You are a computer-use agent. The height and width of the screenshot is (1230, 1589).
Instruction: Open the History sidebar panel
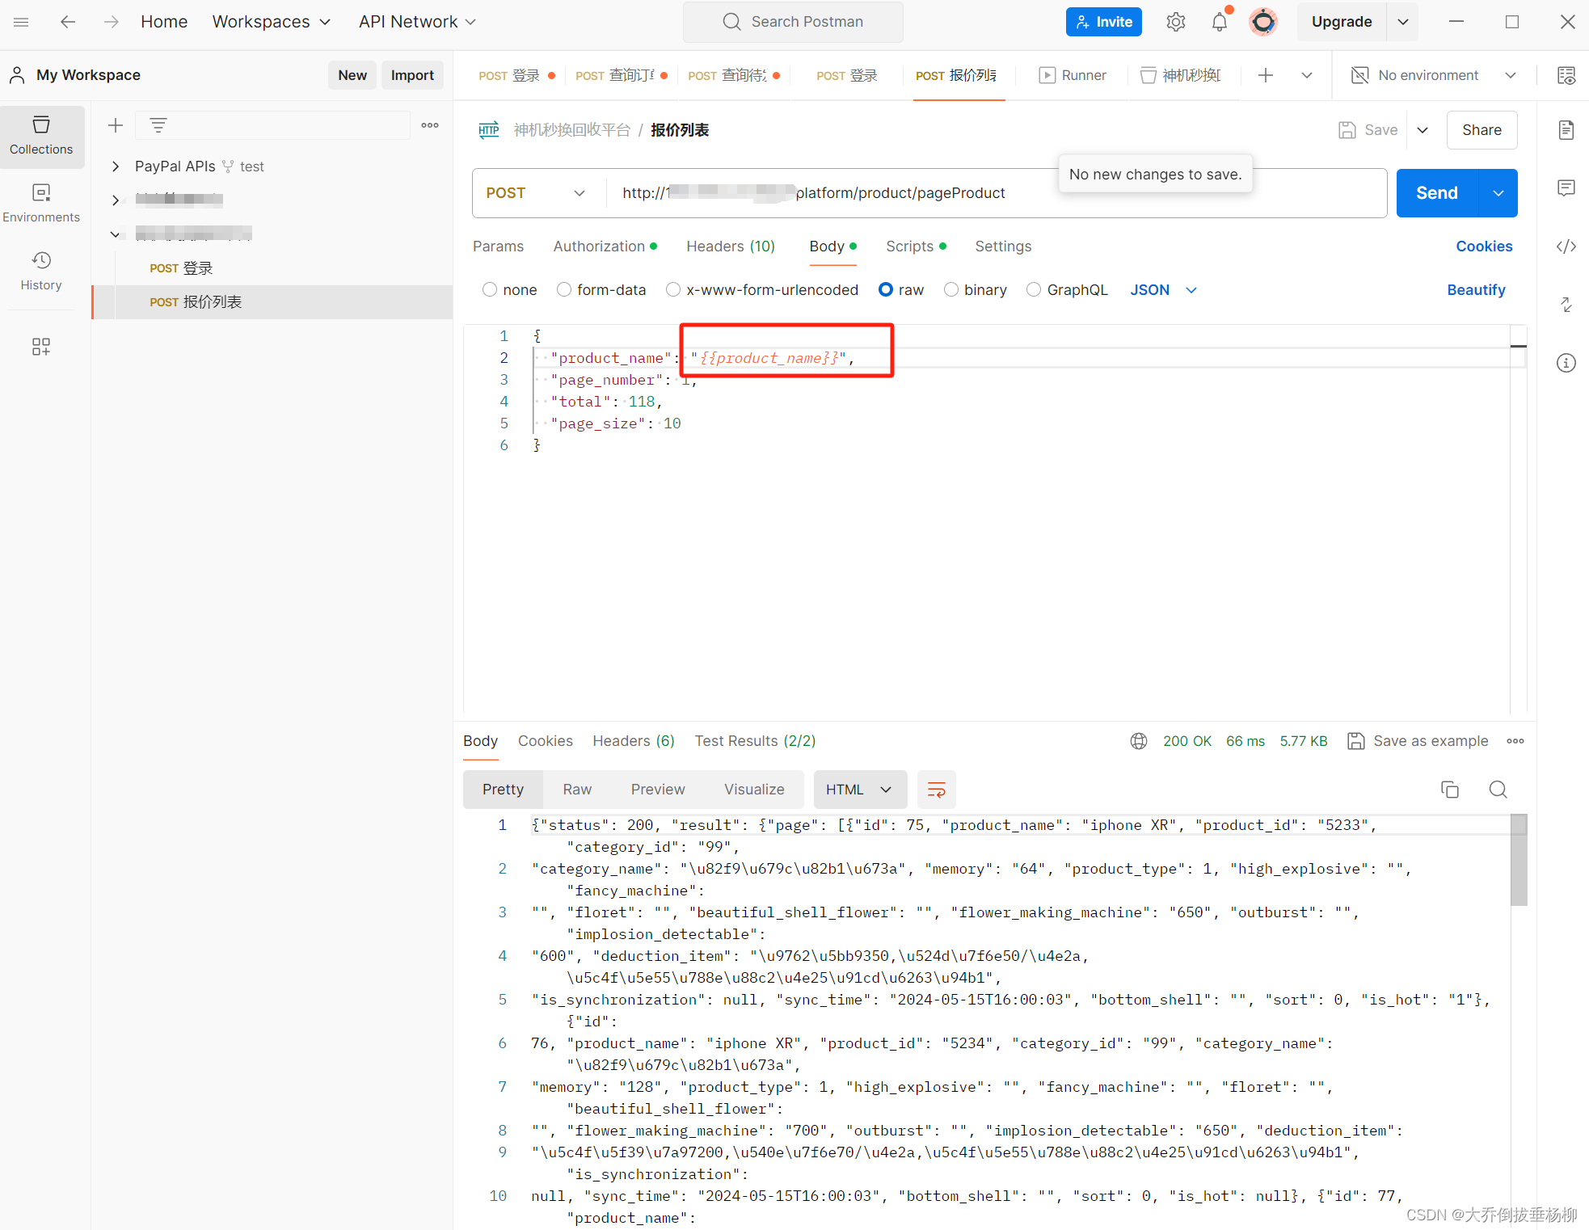41,270
